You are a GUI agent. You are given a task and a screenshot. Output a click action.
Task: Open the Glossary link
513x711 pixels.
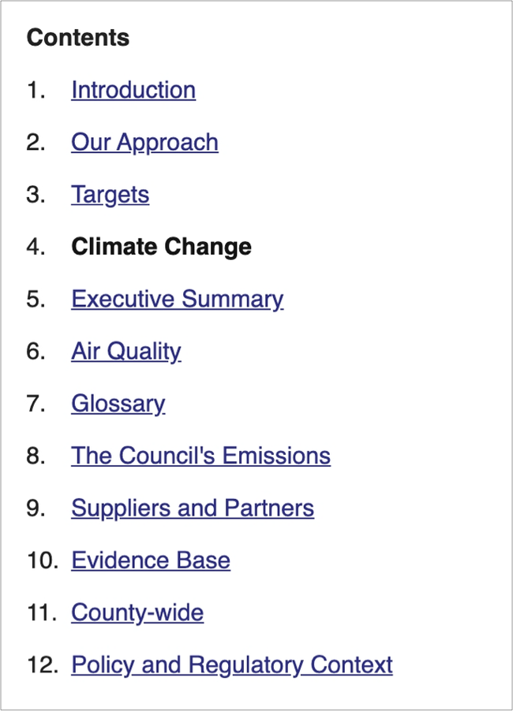click(x=118, y=404)
